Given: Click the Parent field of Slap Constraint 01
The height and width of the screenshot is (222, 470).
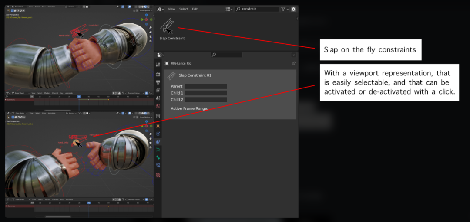Looking at the screenshot, I should click(205, 86).
